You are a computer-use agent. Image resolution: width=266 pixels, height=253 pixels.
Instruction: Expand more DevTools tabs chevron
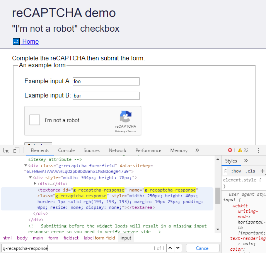(x=197, y=150)
